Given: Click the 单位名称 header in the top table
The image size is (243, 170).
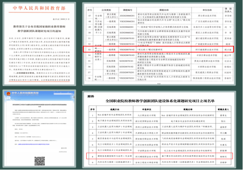Looking at the screenshot, I should (x=207, y=10).
